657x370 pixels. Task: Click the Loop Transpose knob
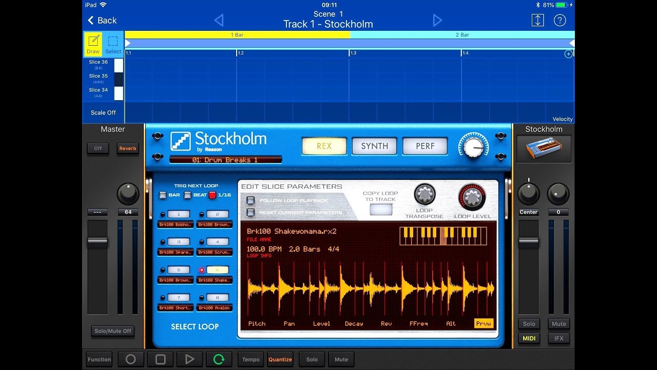pyautogui.click(x=425, y=194)
